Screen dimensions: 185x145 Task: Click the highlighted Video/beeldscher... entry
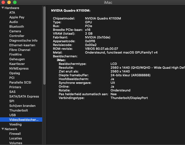point(21,120)
